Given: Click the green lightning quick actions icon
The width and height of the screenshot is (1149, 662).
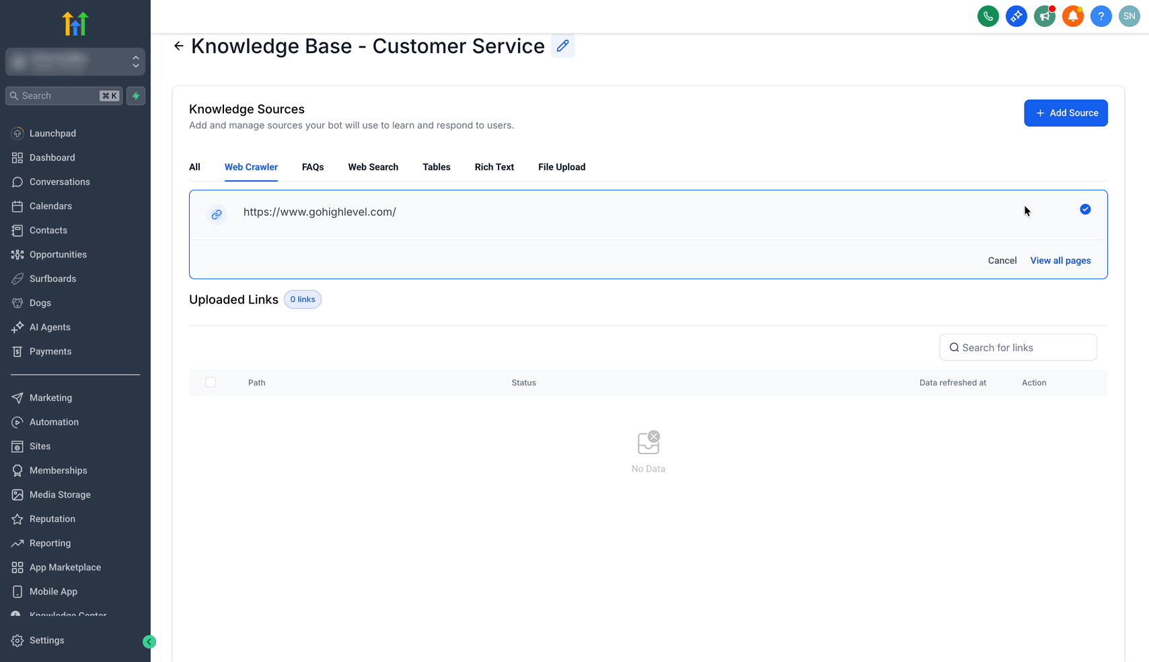Looking at the screenshot, I should point(136,96).
